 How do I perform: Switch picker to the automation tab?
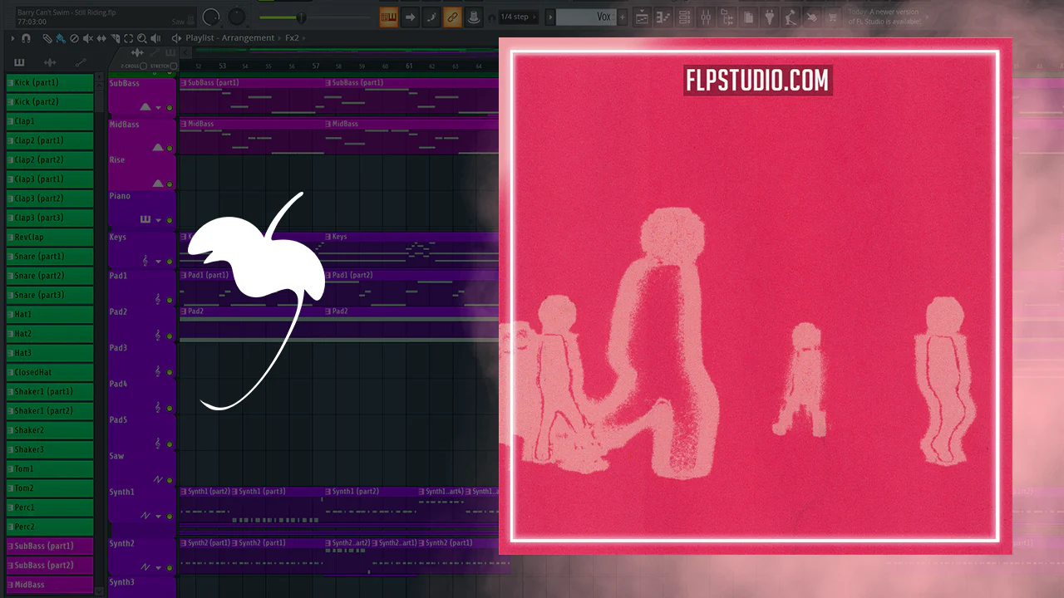tap(81, 62)
